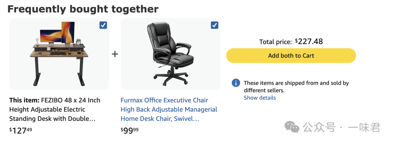Open the Show details link
The height and width of the screenshot is (143, 393).
pyautogui.click(x=260, y=98)
